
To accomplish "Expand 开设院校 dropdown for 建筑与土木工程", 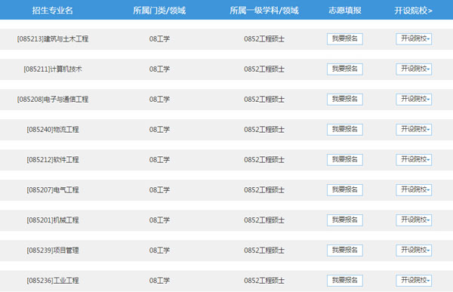I will coord(414,39).
